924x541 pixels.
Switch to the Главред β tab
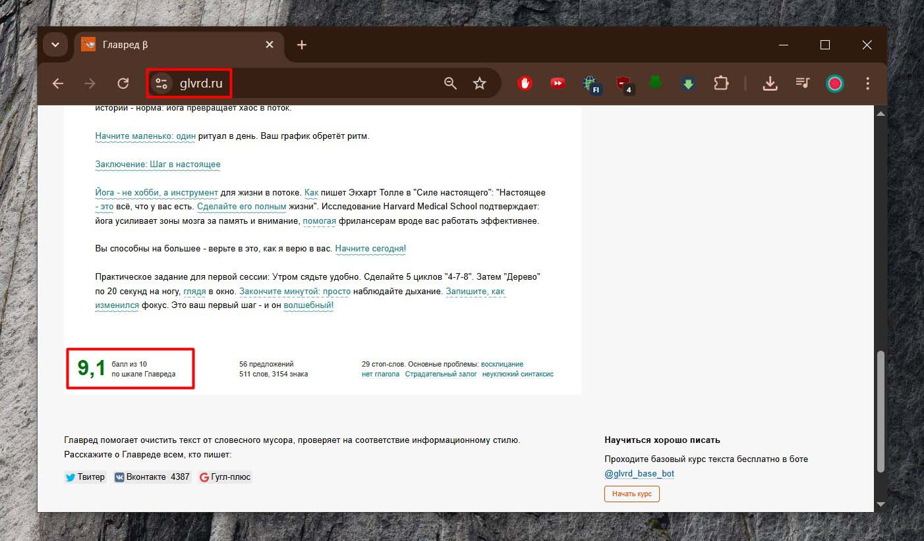171,45
